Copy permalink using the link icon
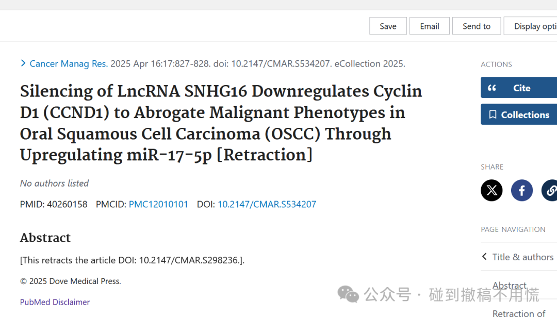The width and height of the screenshot is (557, 317). [x=550, y=190]
